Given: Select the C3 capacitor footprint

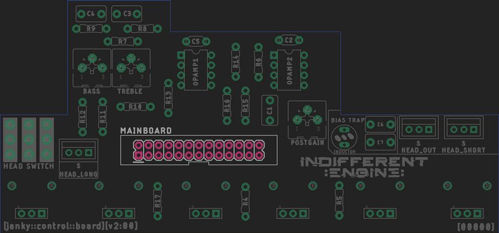Looking at the screenshot, I should tap(126, 14).
